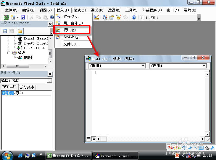
Task: Click the (名称) property value field
Action: [33, 93]
